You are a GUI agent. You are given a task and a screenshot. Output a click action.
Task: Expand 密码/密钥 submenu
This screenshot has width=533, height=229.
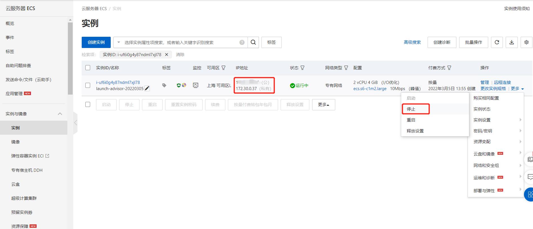point(496,131)
